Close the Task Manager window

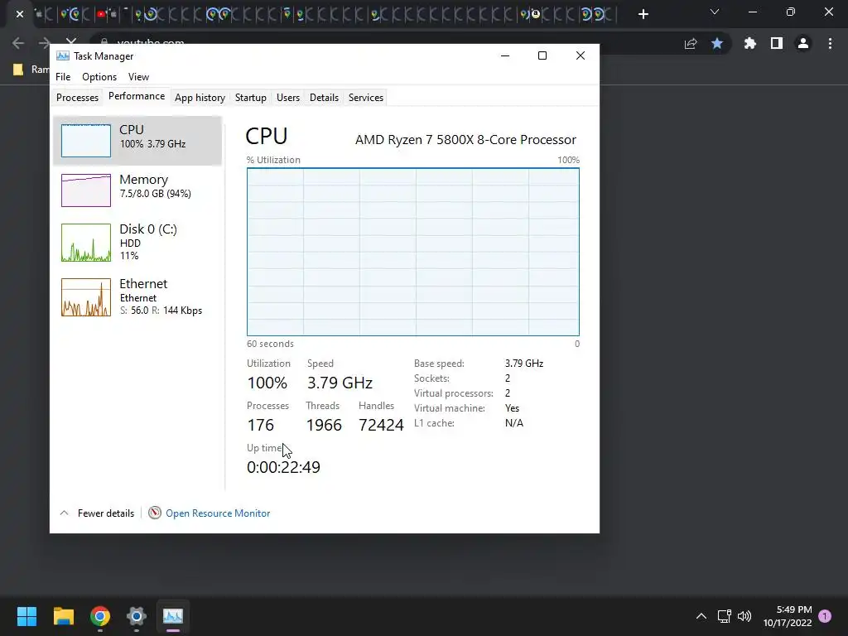[x=581, y=55]
